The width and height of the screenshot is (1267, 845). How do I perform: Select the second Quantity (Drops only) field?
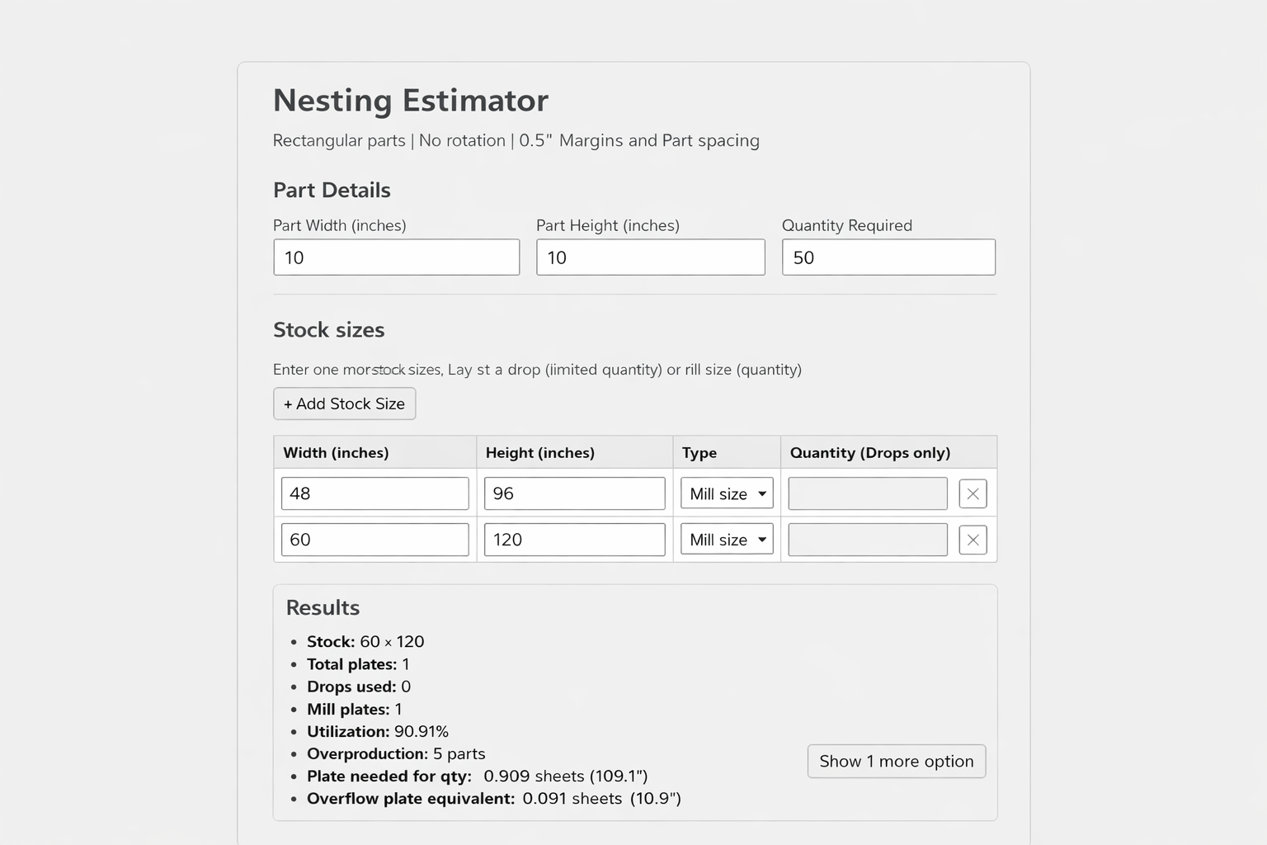pyautogui.click(x=867, y=539)
